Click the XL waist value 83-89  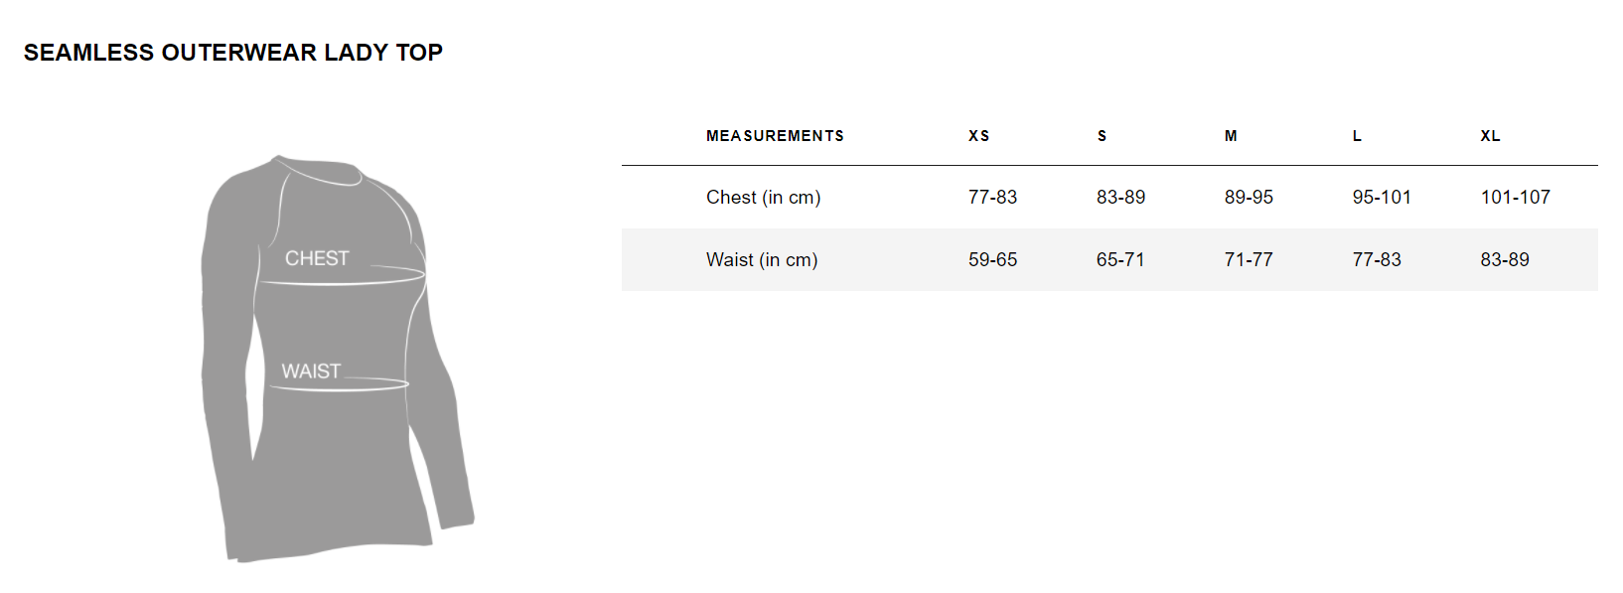[x=1505, y=260]
